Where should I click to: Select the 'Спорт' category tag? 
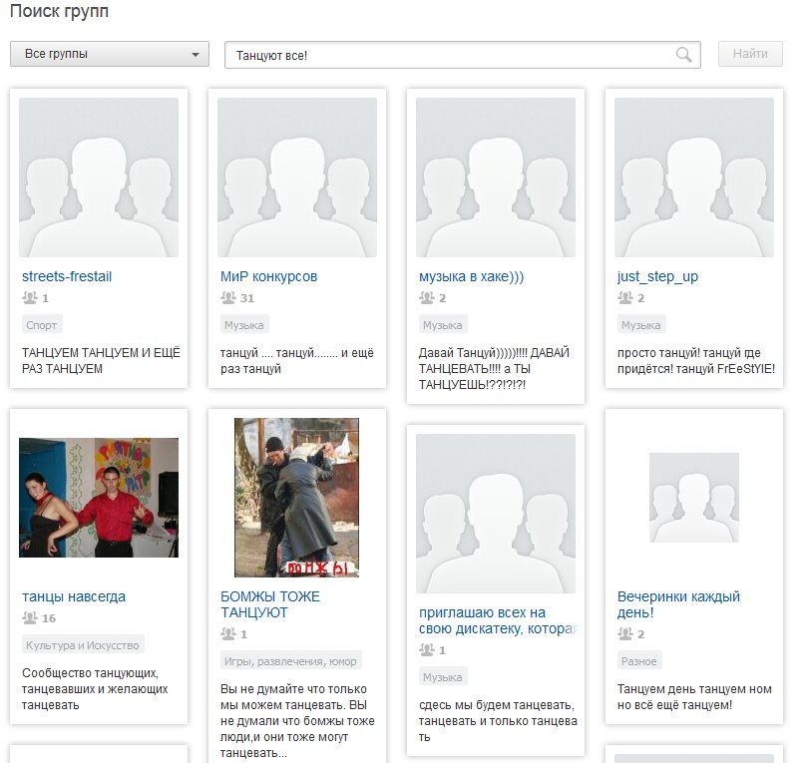pos(42,325)
